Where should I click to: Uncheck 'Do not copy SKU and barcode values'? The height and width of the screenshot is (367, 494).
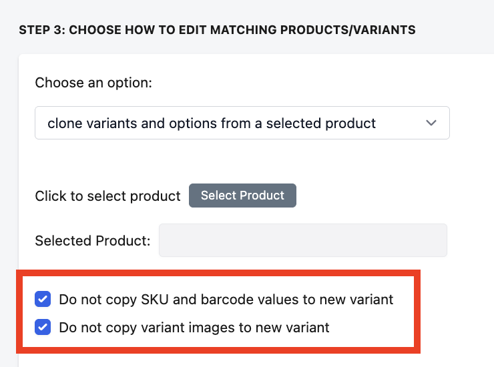pos(43,299)
